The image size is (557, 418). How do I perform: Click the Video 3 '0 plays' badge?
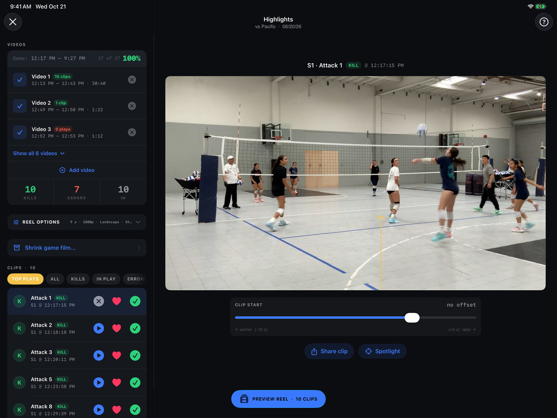tap(63, 129)
